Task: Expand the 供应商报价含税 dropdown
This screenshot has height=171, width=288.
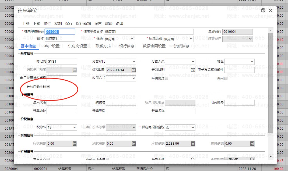Action: tap(180, 127)
